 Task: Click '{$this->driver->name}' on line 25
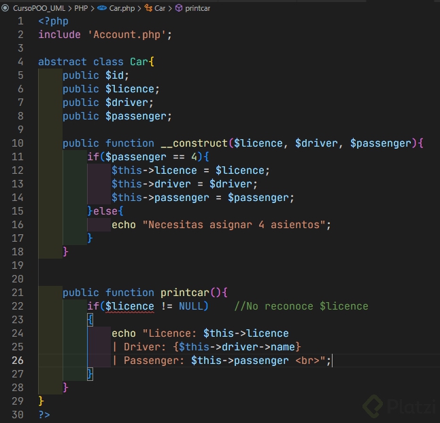tap(237, 347)
